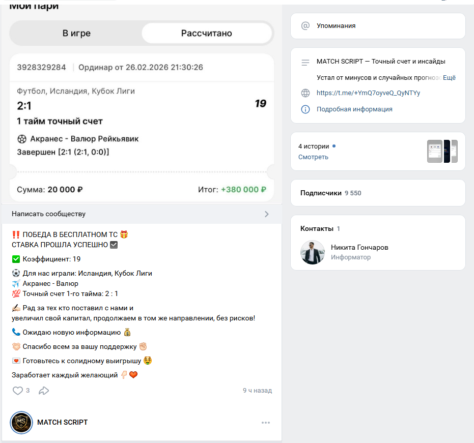Expand Написать сообществу chevron arrow
This screenshot has height=443, width=474.
(266, 214)
